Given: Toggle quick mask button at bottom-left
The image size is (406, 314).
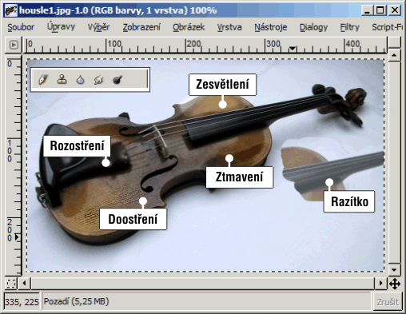Looking at the screenshot, I should [11, 284].
